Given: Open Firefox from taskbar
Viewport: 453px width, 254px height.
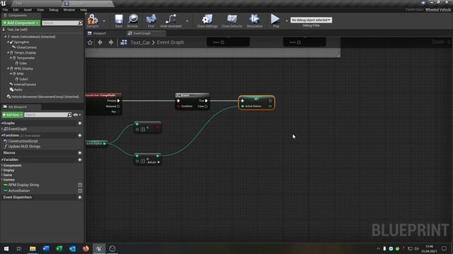Looking at the screenshot, I should (x=86, y=248).
